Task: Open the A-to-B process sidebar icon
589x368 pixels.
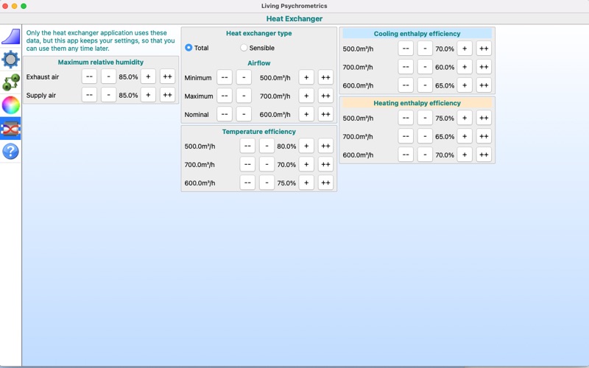Action: (x=10, y=82)
